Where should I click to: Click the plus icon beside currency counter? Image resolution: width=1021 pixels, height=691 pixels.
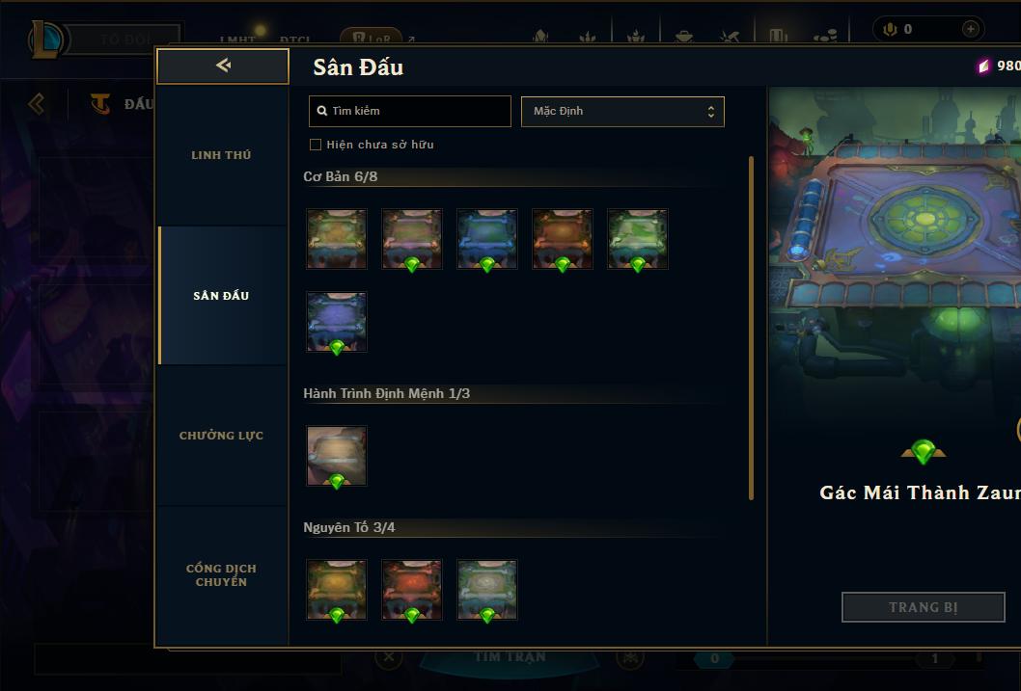pos(970,29)
